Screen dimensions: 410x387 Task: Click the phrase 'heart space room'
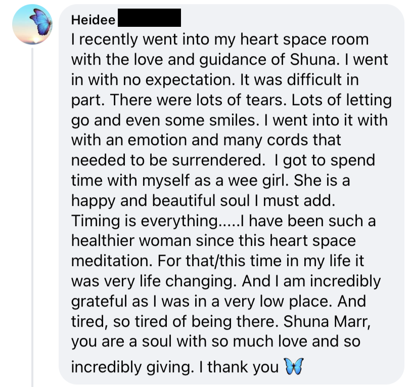304,40
